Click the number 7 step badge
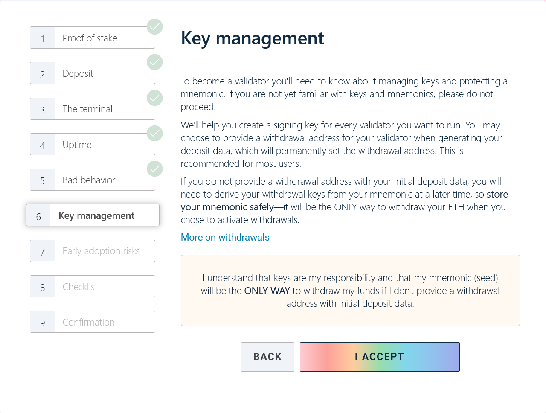Screen dimensions: 546x413 click(43, 252)
